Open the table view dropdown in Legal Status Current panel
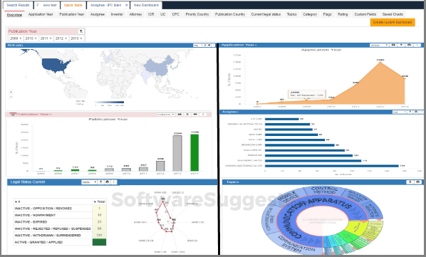The image size is (426, 257). pyautogui.click(x=89, y=182)
